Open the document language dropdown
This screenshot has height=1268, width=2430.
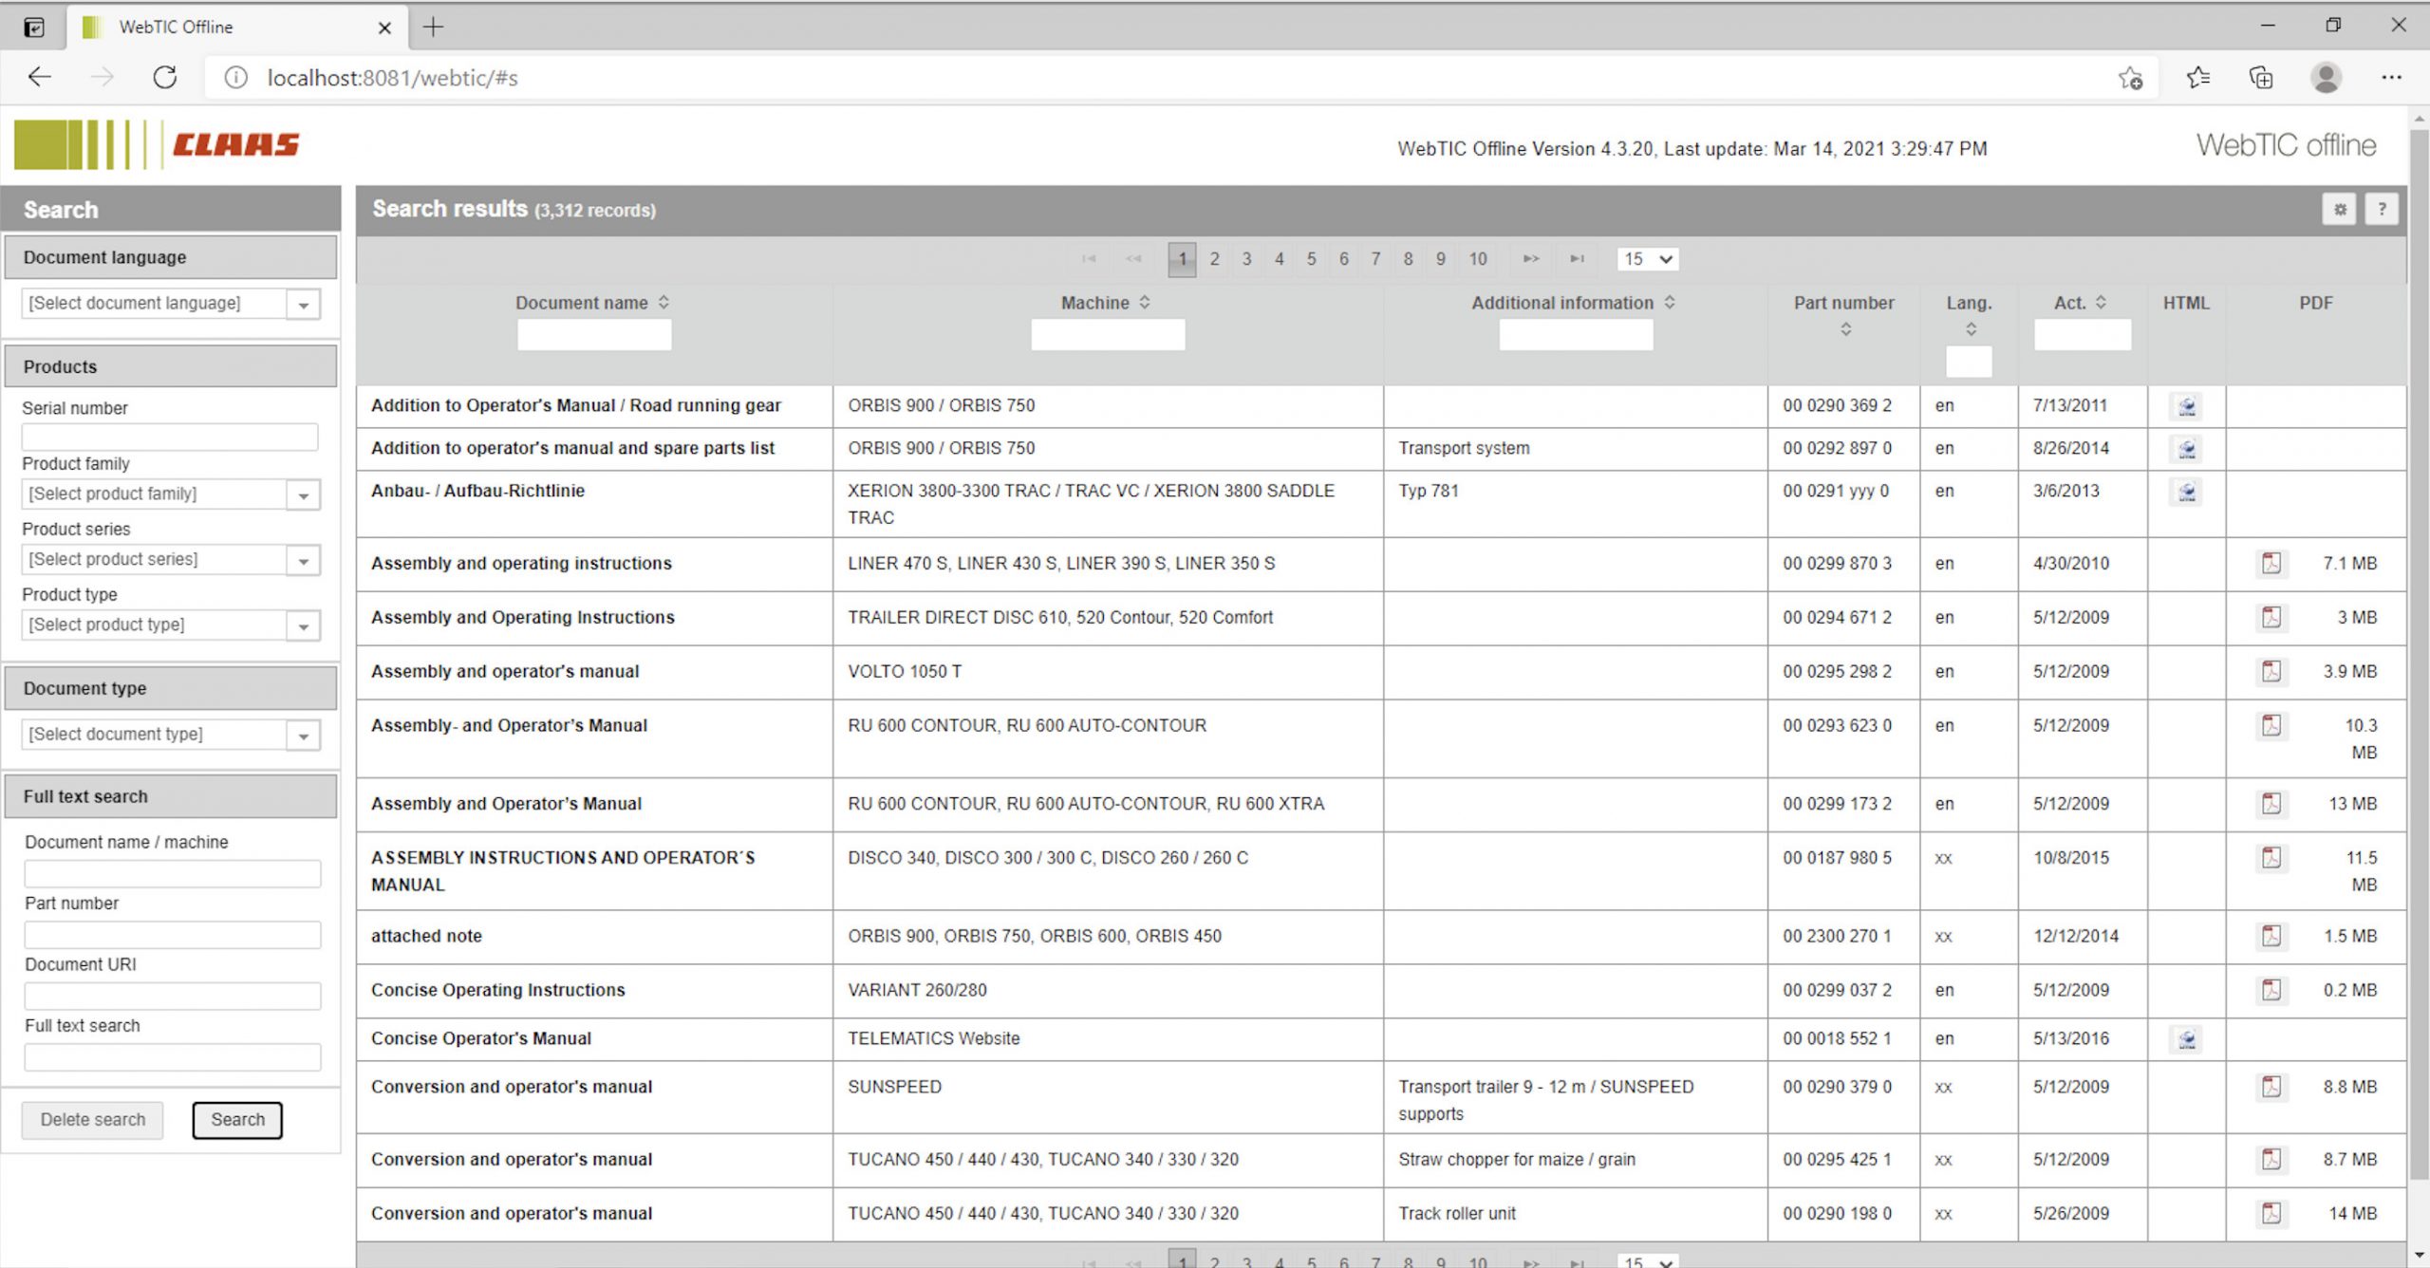pyautogui.click(x=303, y=303)
